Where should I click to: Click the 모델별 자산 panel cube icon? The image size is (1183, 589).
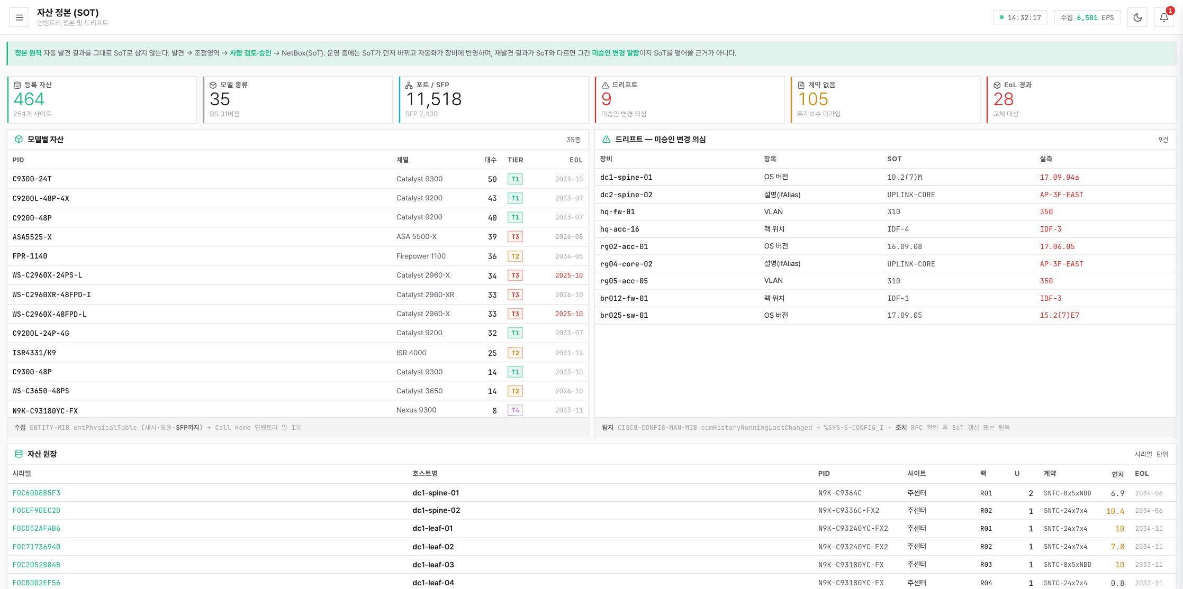(x=19, y=139)
